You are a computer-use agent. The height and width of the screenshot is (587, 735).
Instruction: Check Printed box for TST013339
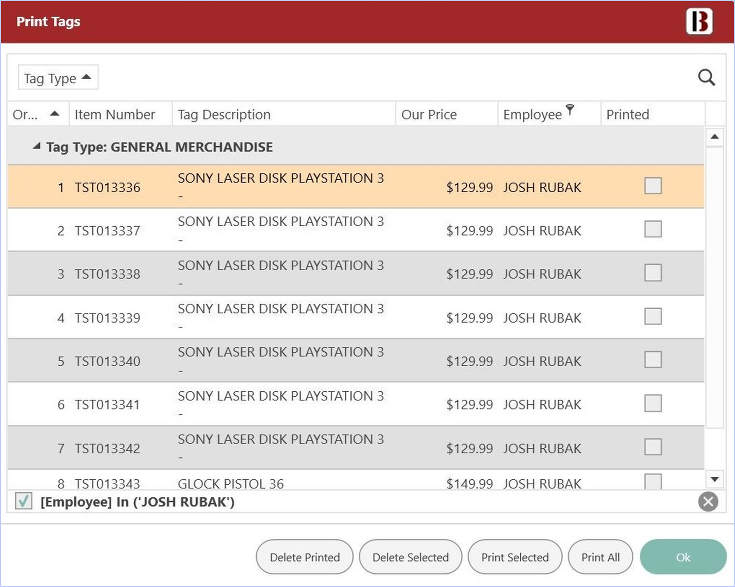click(x=653, y=316)
